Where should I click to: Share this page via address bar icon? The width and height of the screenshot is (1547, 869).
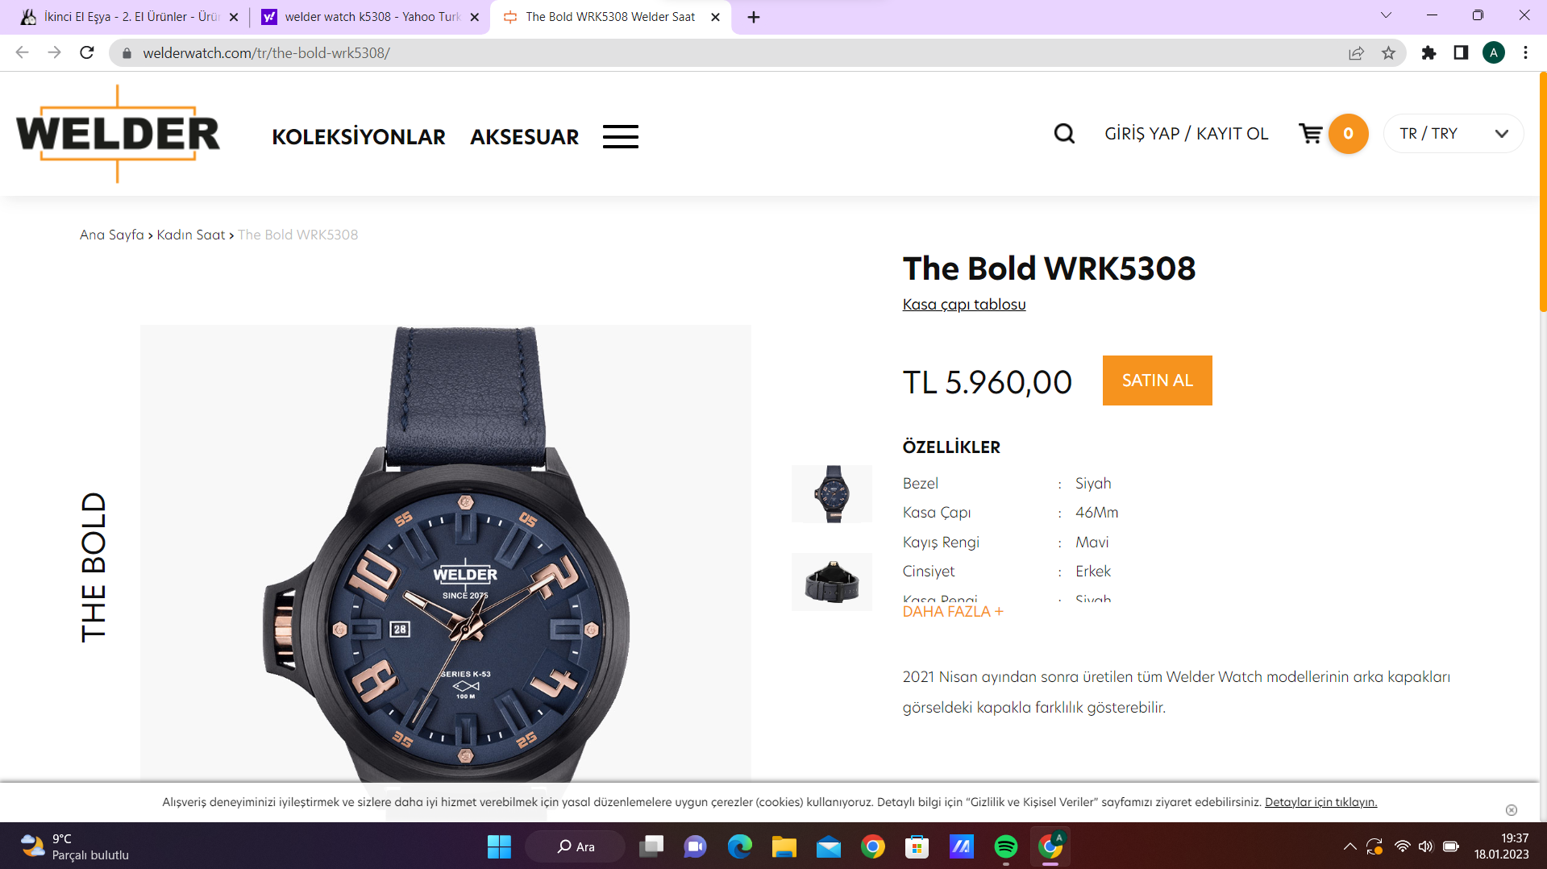tap(1356, 53)
